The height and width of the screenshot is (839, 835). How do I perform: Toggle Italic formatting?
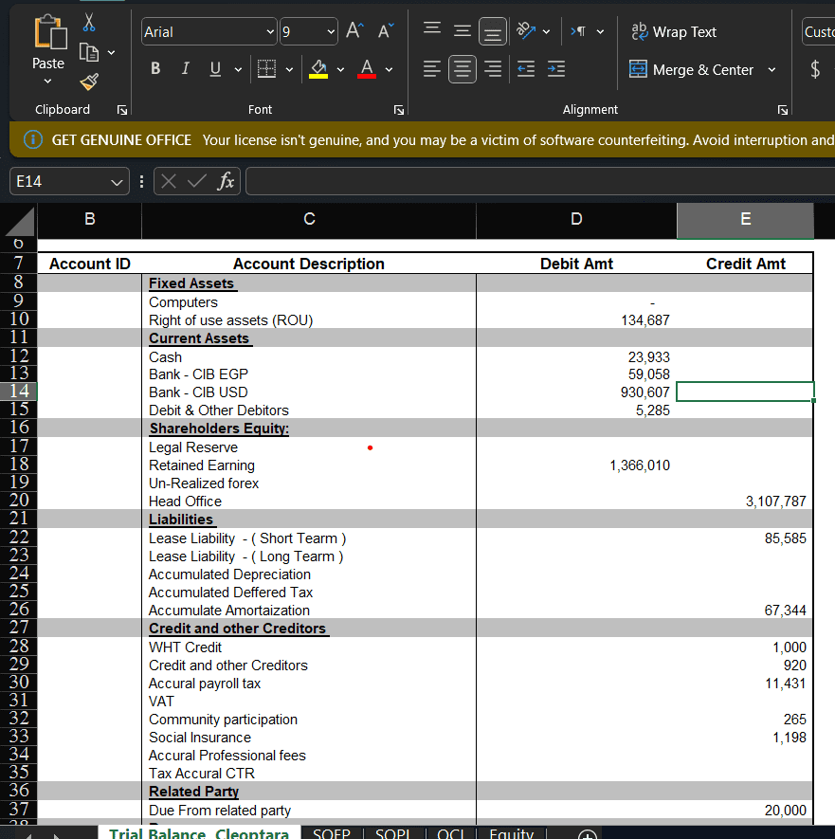185,69
